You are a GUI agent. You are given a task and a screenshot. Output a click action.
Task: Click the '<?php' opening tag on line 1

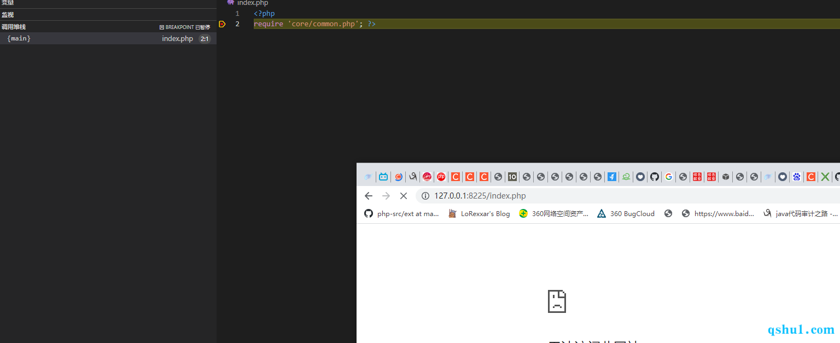pyautogui.click(x=264, y=14)
